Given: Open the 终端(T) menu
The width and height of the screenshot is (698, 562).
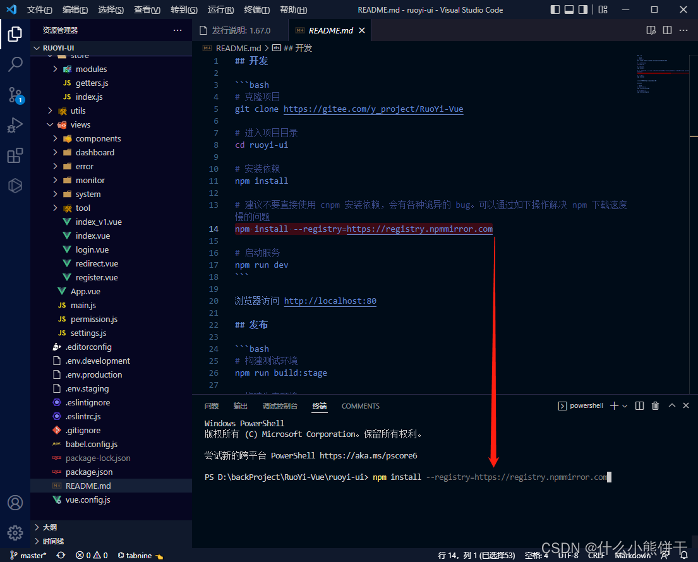Looking at the screenshot, I should pos(257,10).
